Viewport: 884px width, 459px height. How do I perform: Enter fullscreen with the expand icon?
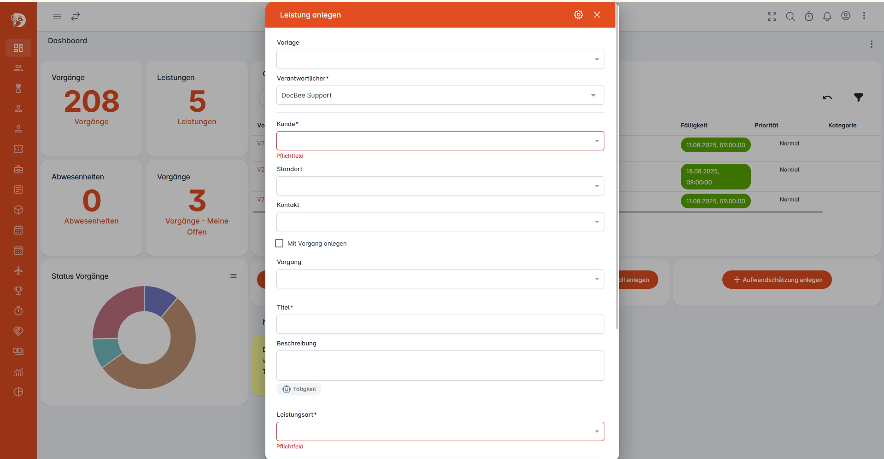[772, 17]
